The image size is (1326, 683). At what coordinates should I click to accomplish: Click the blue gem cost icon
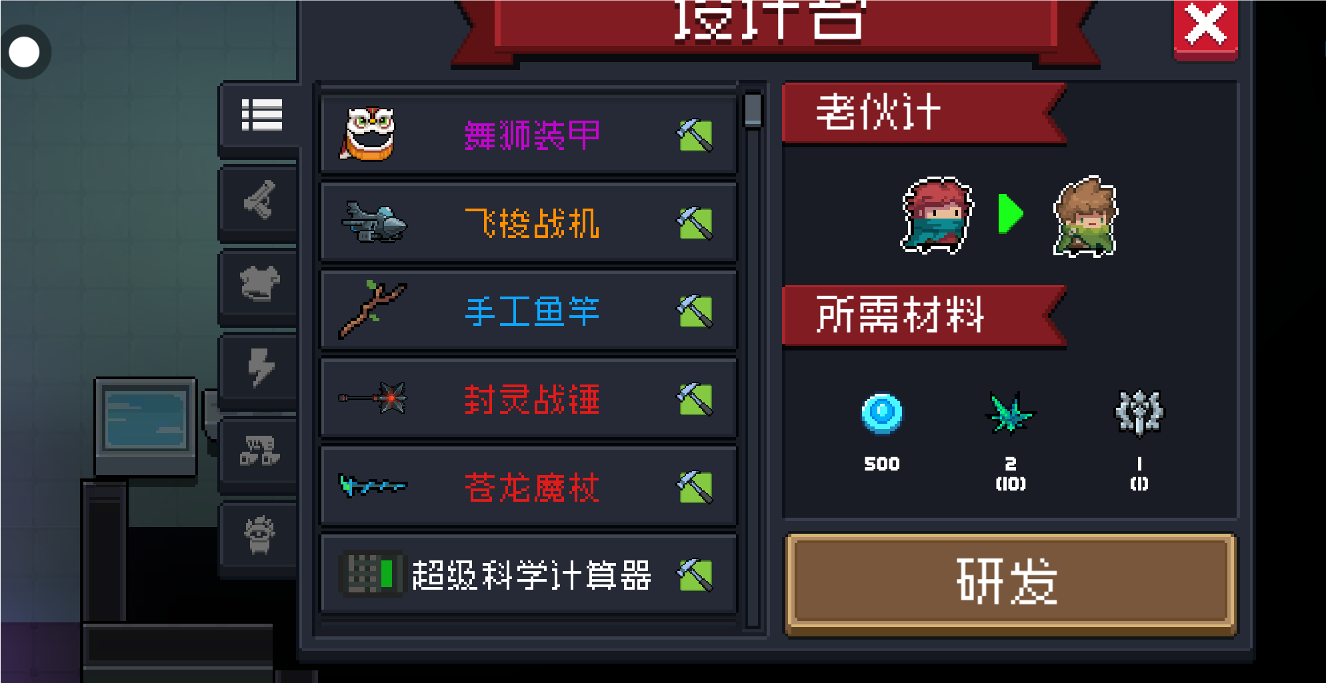pos(881,413)
